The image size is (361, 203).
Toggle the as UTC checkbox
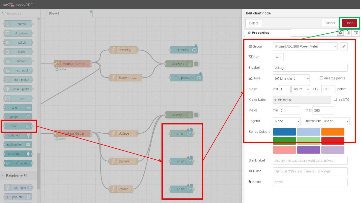pos(335,99)
